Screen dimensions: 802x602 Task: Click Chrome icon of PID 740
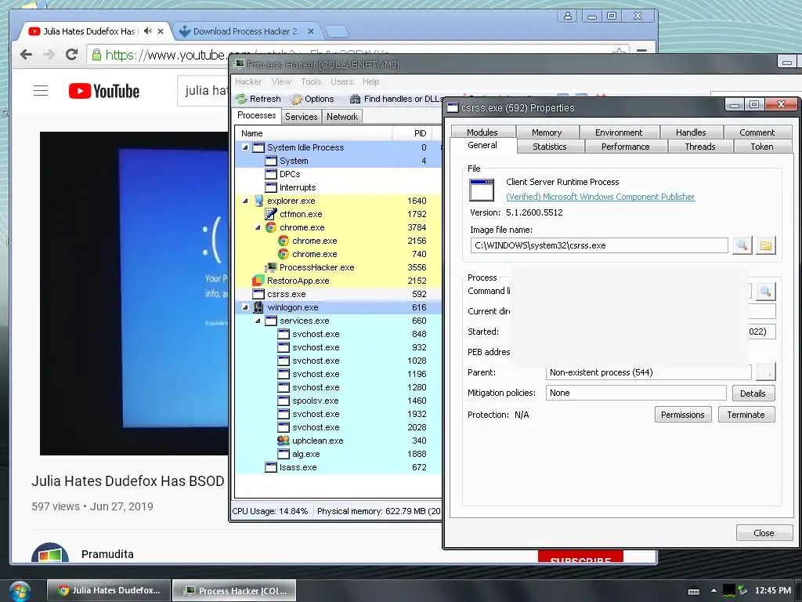click(284, 254)
